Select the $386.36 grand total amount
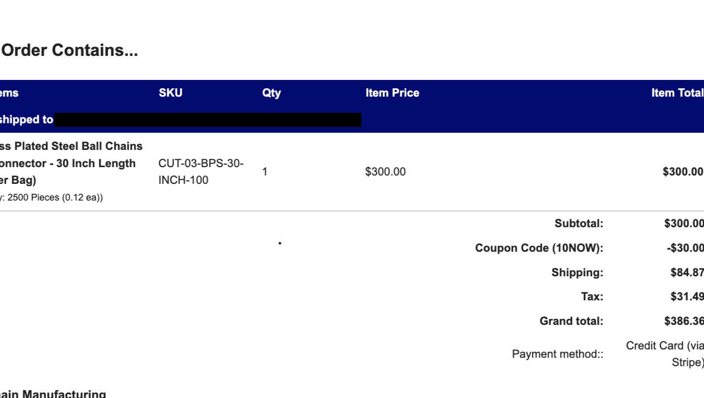Viewport: 704px width, 398px height. (684, 321)
